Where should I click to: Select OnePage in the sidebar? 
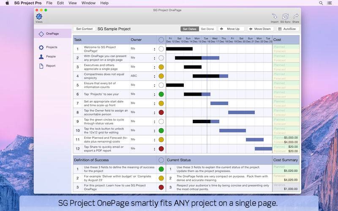52,34
